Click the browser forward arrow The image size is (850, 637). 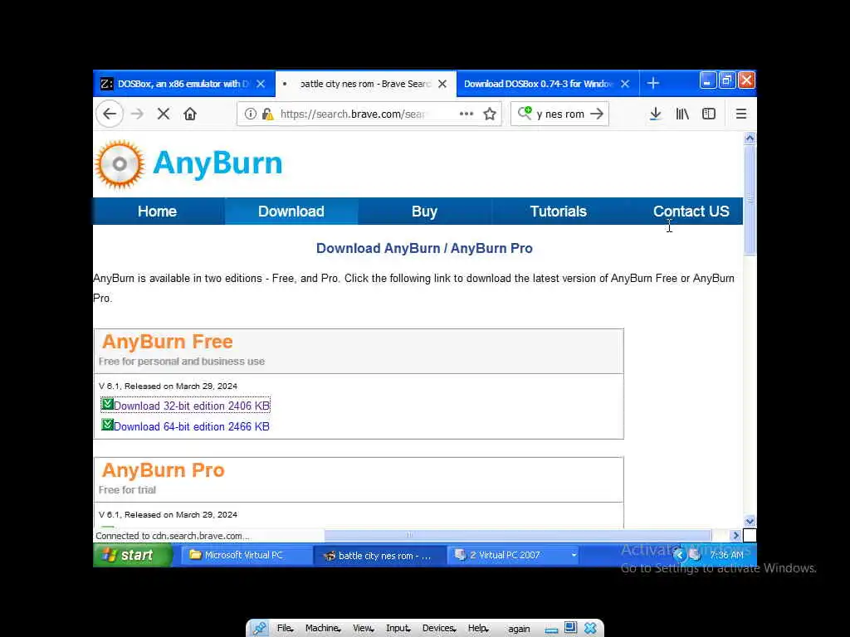137,114
